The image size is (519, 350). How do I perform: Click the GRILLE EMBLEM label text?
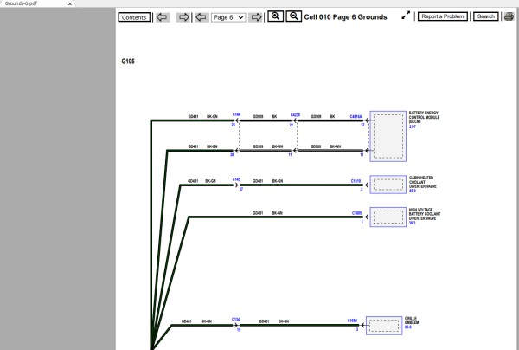[412, 321]
